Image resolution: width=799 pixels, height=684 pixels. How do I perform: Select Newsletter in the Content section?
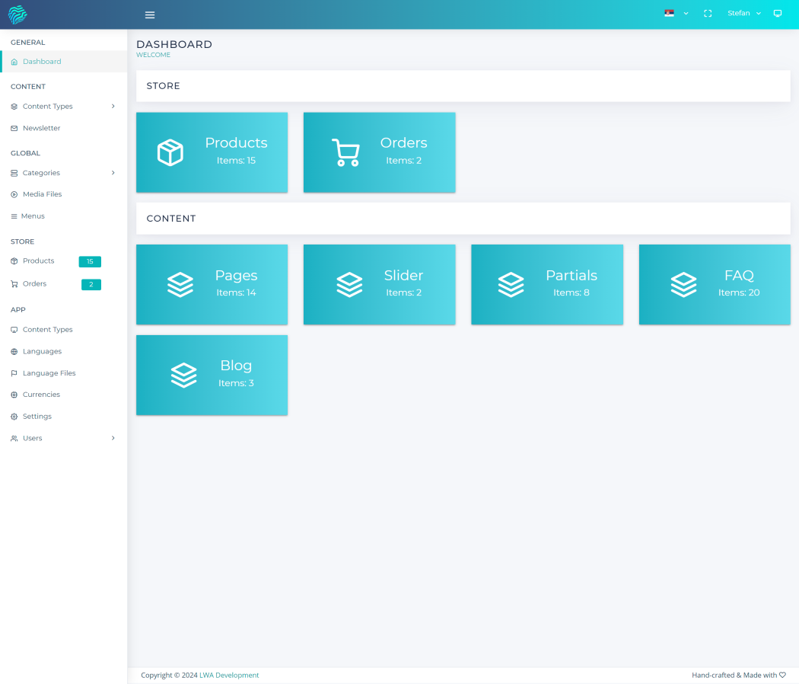pyautogui.click(x=42, y=128)
